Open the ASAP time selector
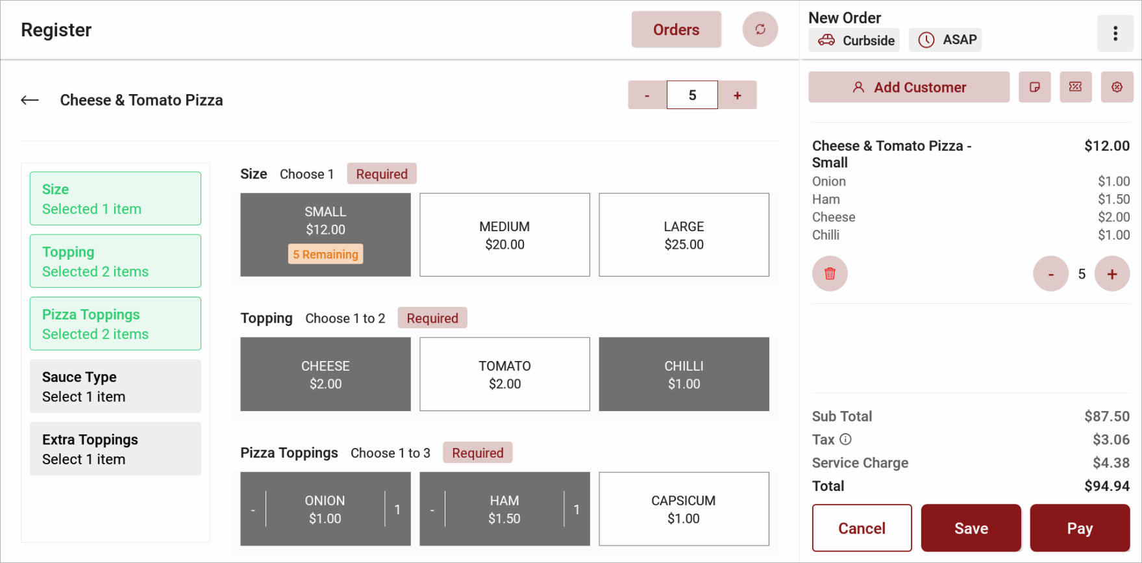The image size is (1142, 563). coord(945,40)
